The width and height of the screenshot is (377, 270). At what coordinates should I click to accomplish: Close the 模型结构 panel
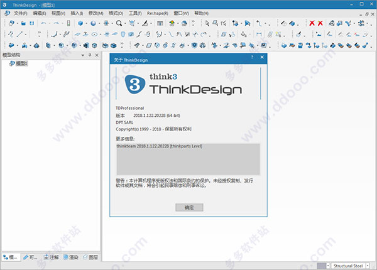pos(97,55)
